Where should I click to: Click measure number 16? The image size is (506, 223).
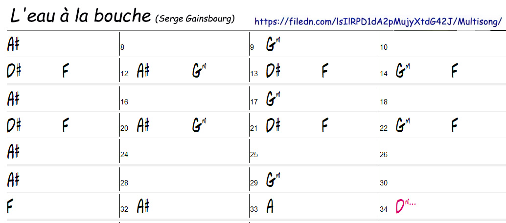click(x=124, y=102)
